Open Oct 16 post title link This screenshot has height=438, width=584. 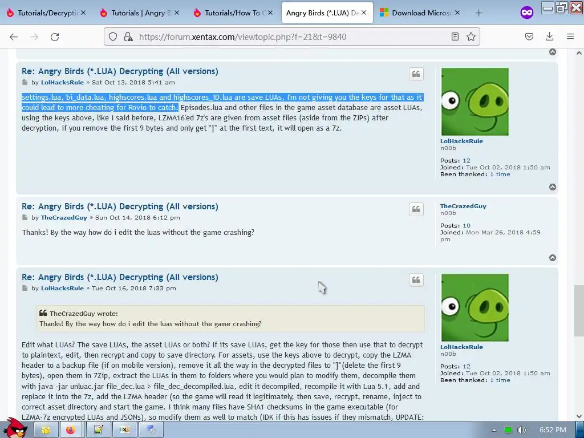point(120,277)
